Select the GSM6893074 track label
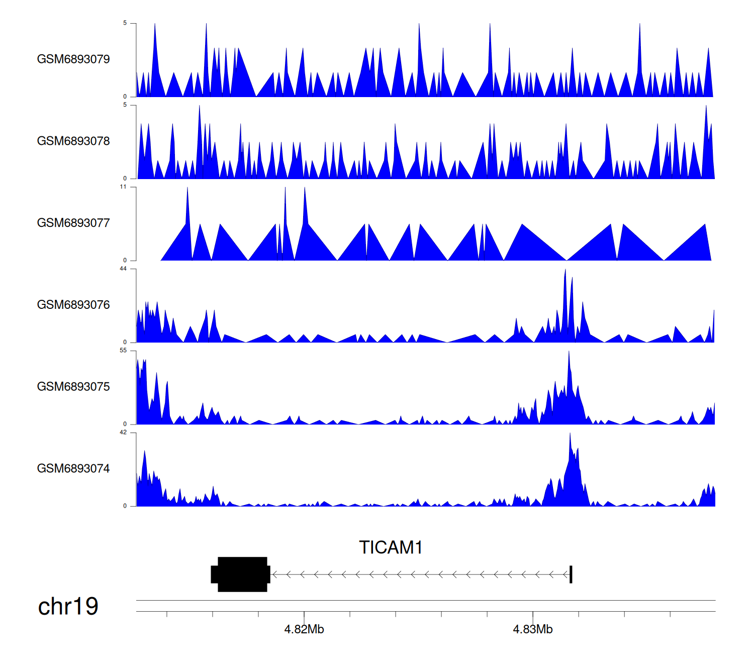Image resolution: width=754 pixels, height=664 pixels. point(73,469)
